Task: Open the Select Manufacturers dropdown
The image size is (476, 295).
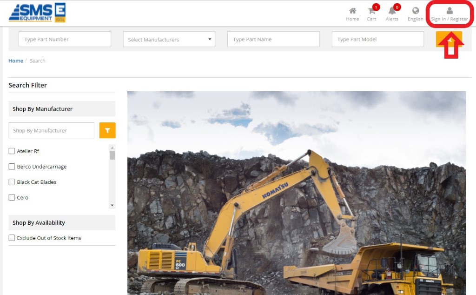Action: (169, 39)
